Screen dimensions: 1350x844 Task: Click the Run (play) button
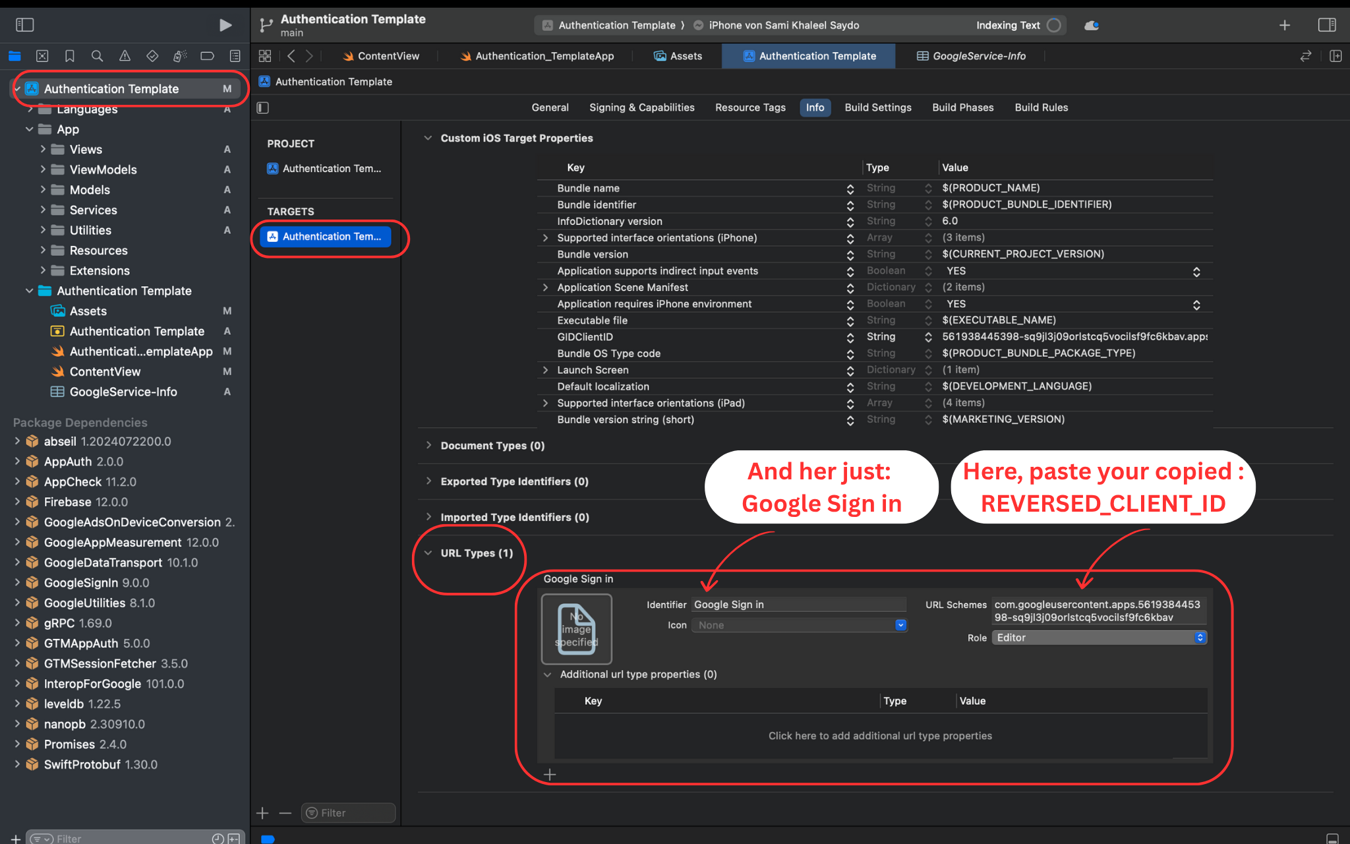click(x=225, y=25)
